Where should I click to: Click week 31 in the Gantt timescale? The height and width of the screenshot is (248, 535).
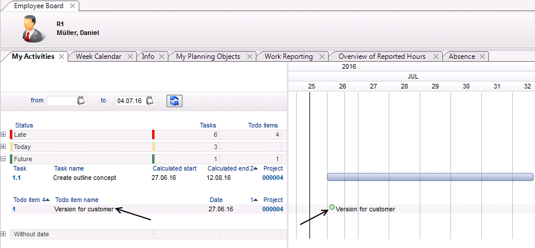497,87
